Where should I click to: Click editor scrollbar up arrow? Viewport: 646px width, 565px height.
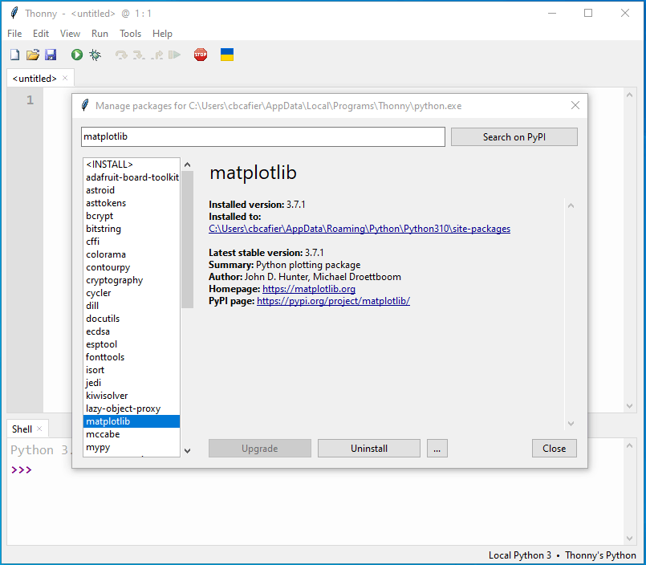tap(629, 96)
